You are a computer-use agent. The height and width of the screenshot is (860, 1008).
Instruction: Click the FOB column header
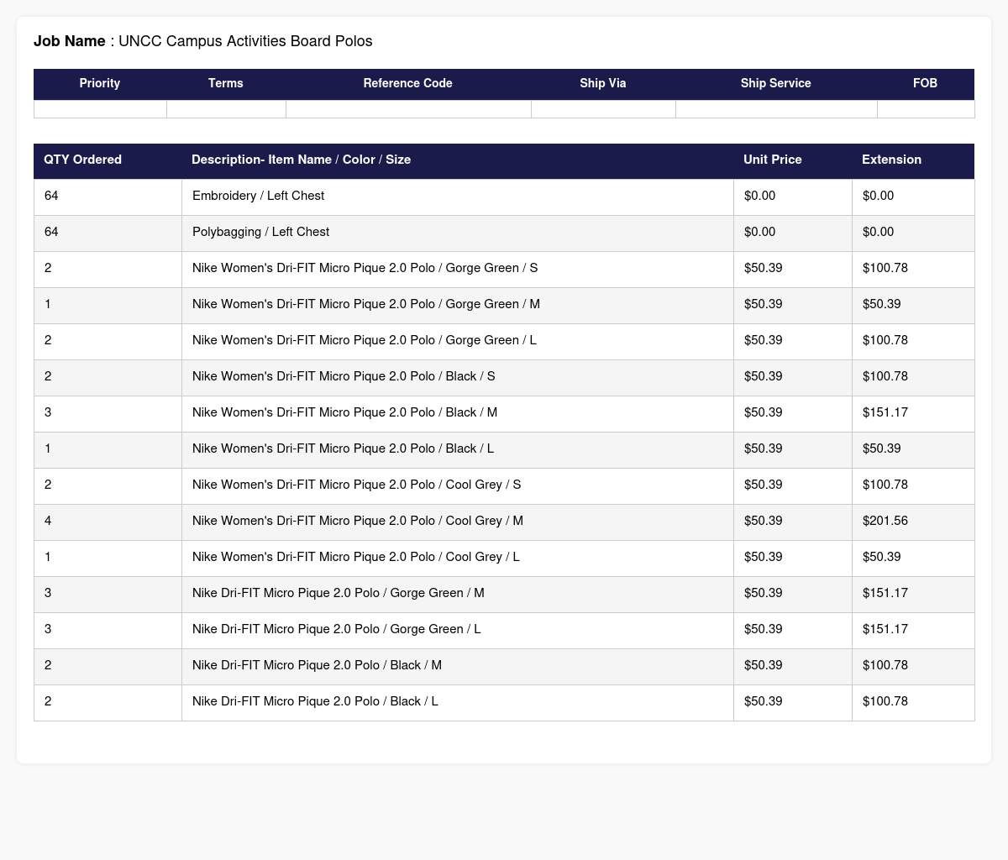coord(926,83)
